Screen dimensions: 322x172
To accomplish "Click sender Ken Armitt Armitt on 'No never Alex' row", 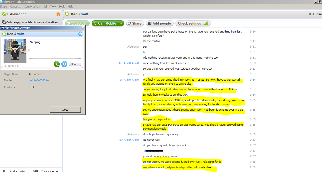I will [x=129, y=140].
